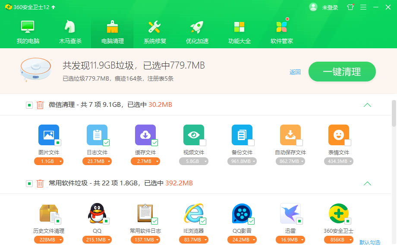Click the IE浏览器 icon

click(x=194, y=213)
